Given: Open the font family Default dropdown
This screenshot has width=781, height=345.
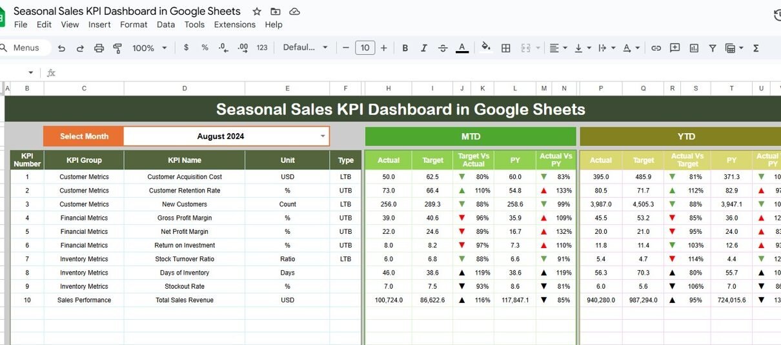Looking at the screenshot, I should [x=306, y=48].
